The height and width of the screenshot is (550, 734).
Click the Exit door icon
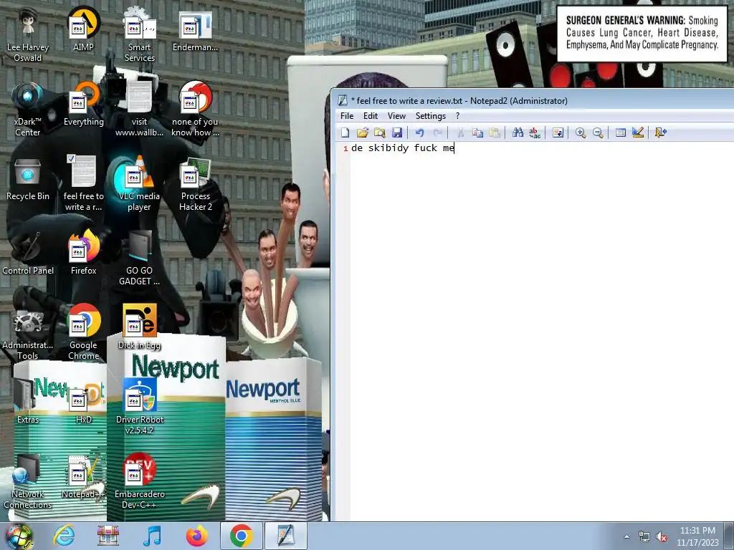click(660, 132)
